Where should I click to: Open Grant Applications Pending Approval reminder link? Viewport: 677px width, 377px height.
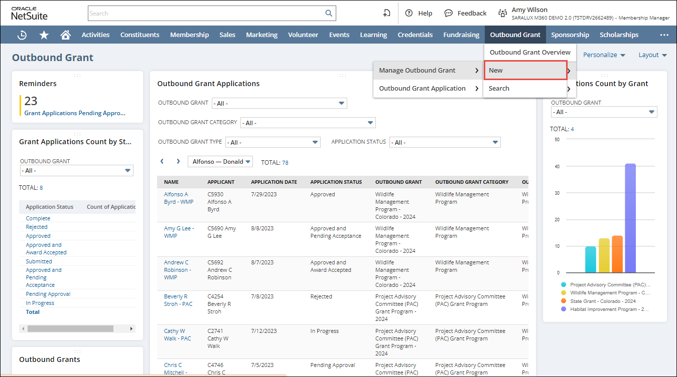[x=75, y=113]
